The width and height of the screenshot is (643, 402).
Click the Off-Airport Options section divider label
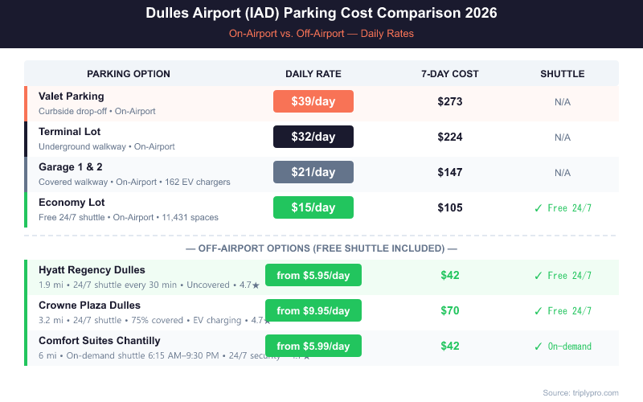click(321, 248)
